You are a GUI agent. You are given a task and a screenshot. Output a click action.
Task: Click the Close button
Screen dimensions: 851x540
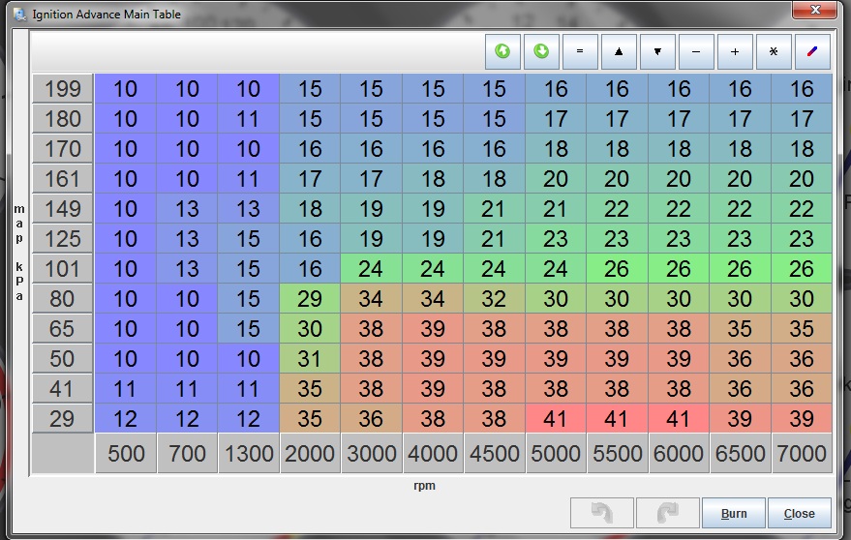[800, 513]
